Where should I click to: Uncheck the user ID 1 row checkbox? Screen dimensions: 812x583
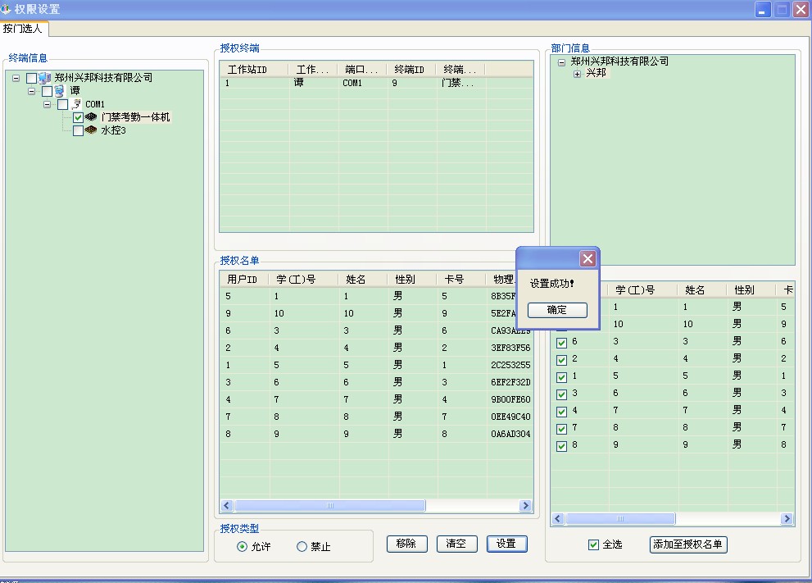(561, 376)
